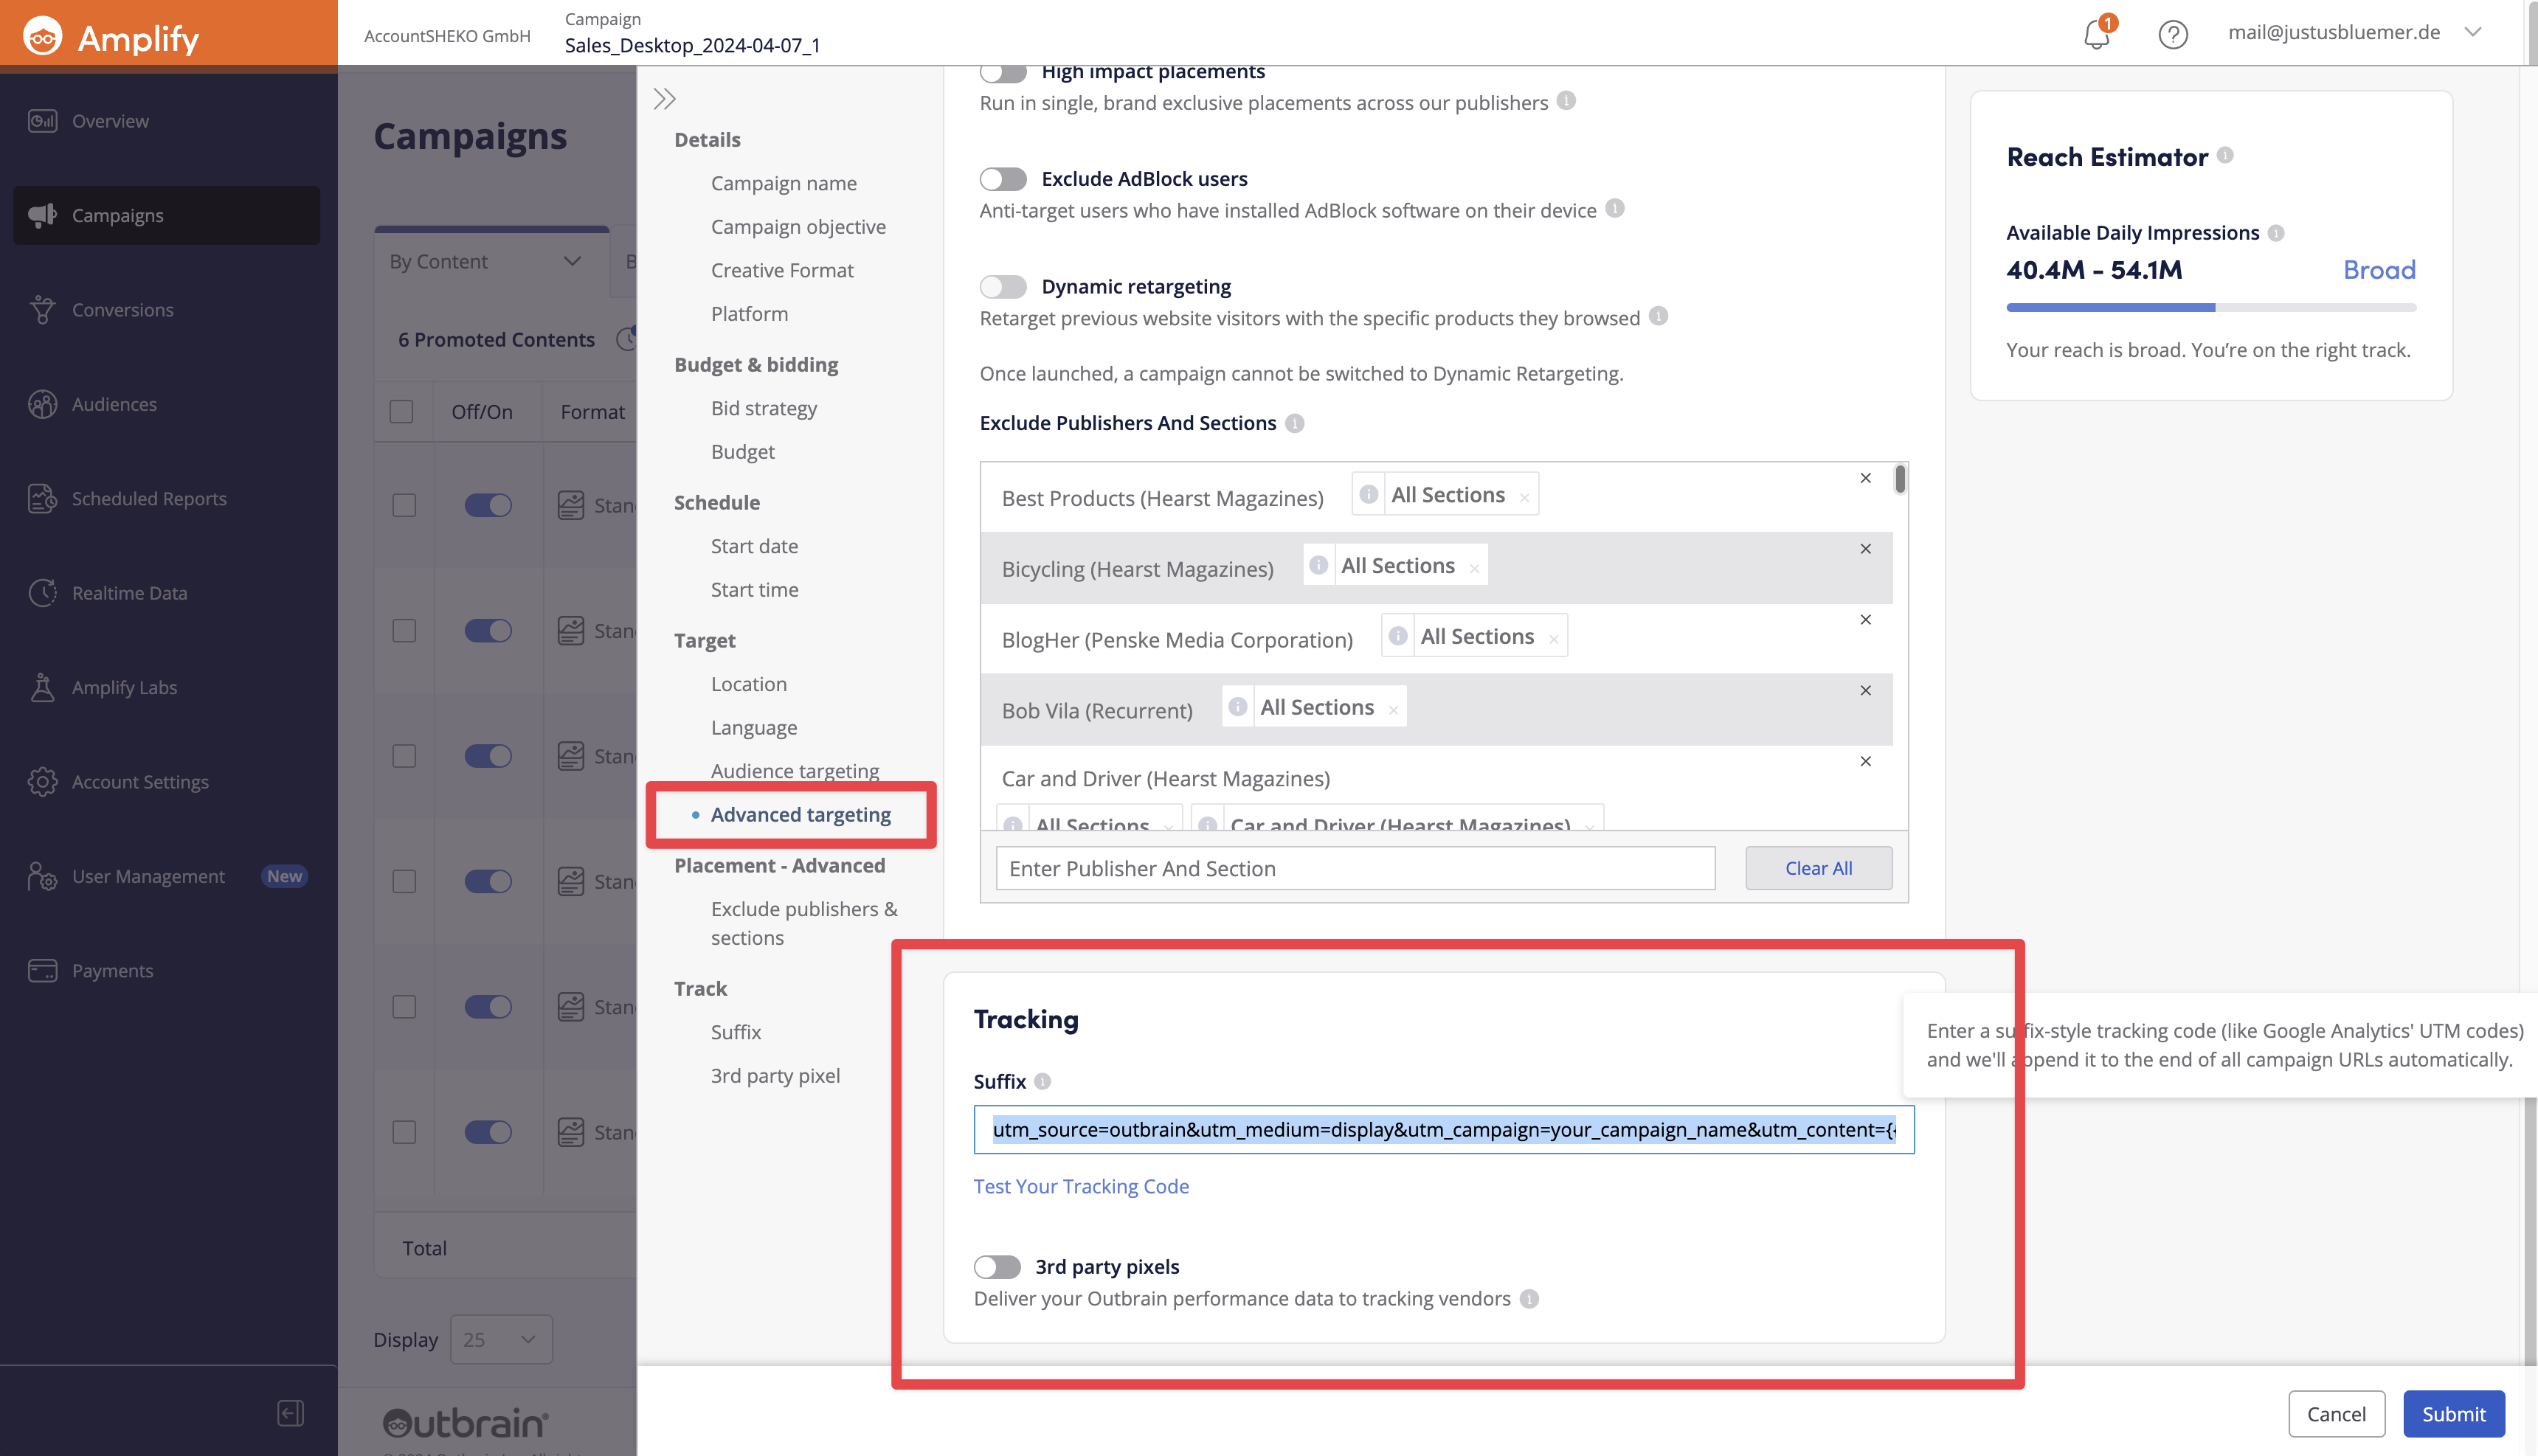Remove Best Products publisher with X icon
Image resolution: width=2538 pixels, height=1456 pixels.
[x=1865, y=478]
